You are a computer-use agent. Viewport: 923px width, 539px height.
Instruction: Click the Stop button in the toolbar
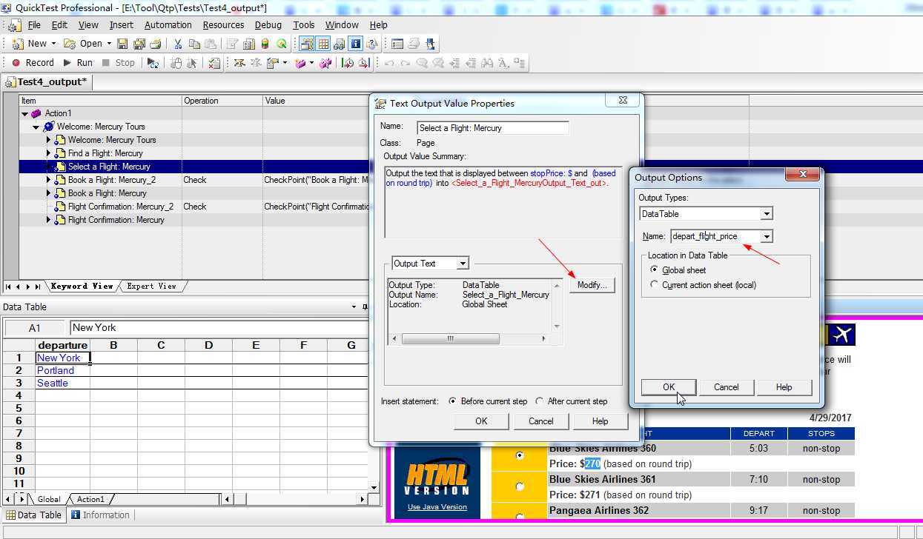pyautogui.click(x=119, y=63)
